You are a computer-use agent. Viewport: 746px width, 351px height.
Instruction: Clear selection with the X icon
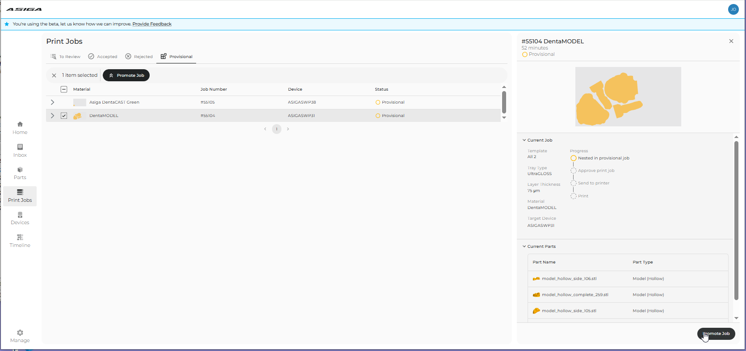(54, 75)
